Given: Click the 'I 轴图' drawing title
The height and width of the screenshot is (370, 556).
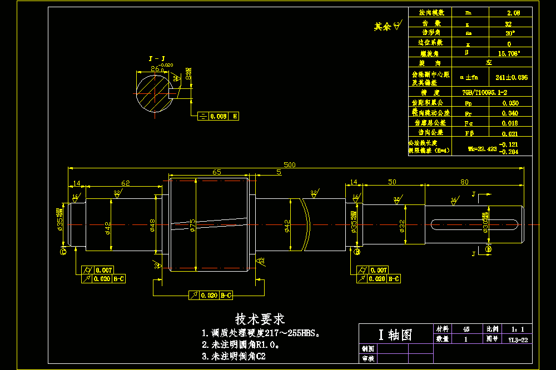Looking at the screenshot, I should tap(395, 334).
